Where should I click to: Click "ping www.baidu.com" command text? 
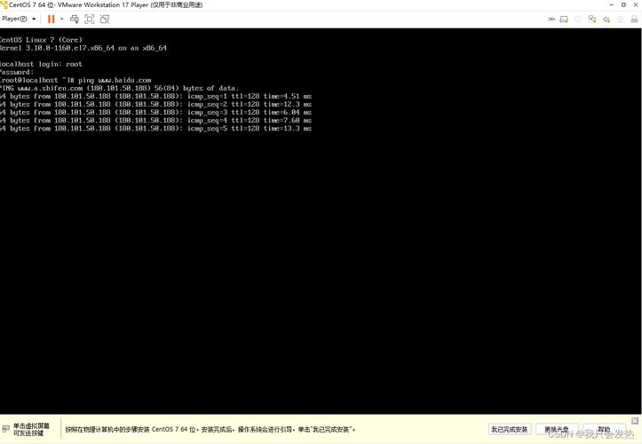[x=115, y=80]
